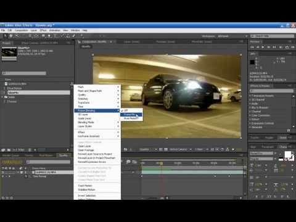The width and height of the screenshot is (296, 222).
Task: Open the Composition menu
Action: point(22,30)
